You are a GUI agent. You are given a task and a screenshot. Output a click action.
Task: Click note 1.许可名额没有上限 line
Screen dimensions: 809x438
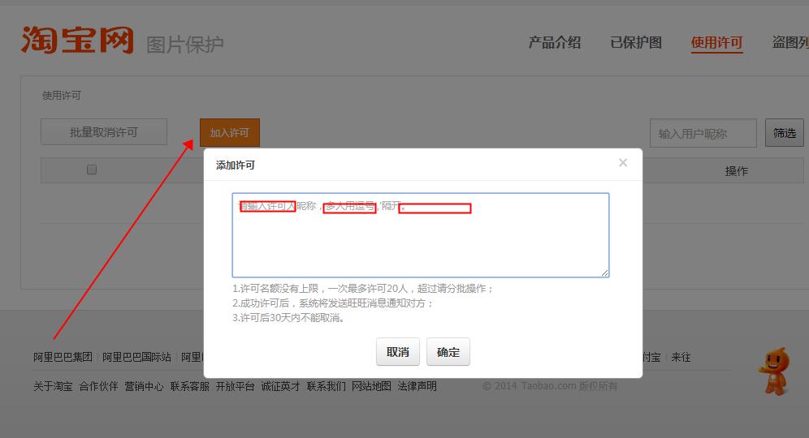click(363, 289)
